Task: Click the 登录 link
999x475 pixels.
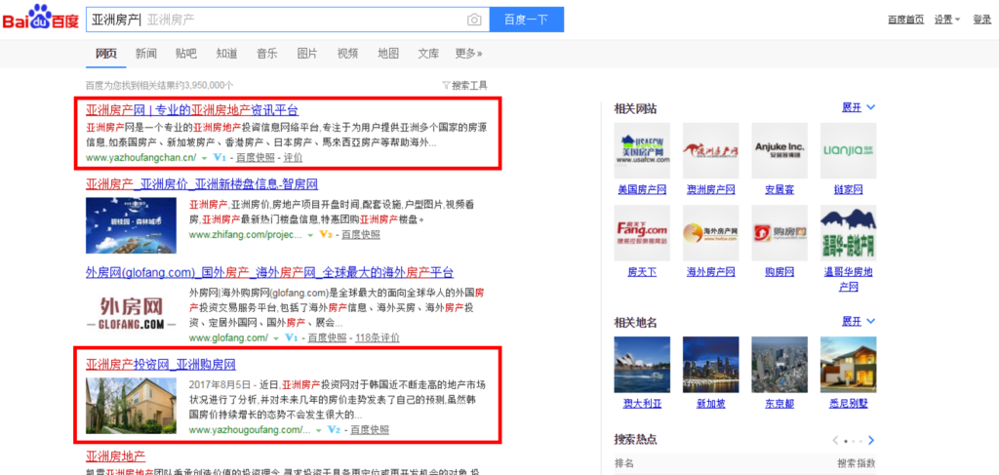Action: click(x=981, y=20)
